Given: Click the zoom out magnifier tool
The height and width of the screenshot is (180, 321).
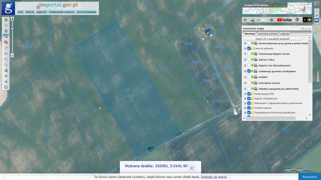Looking at the screenshot, I should [x=6, y=64].
